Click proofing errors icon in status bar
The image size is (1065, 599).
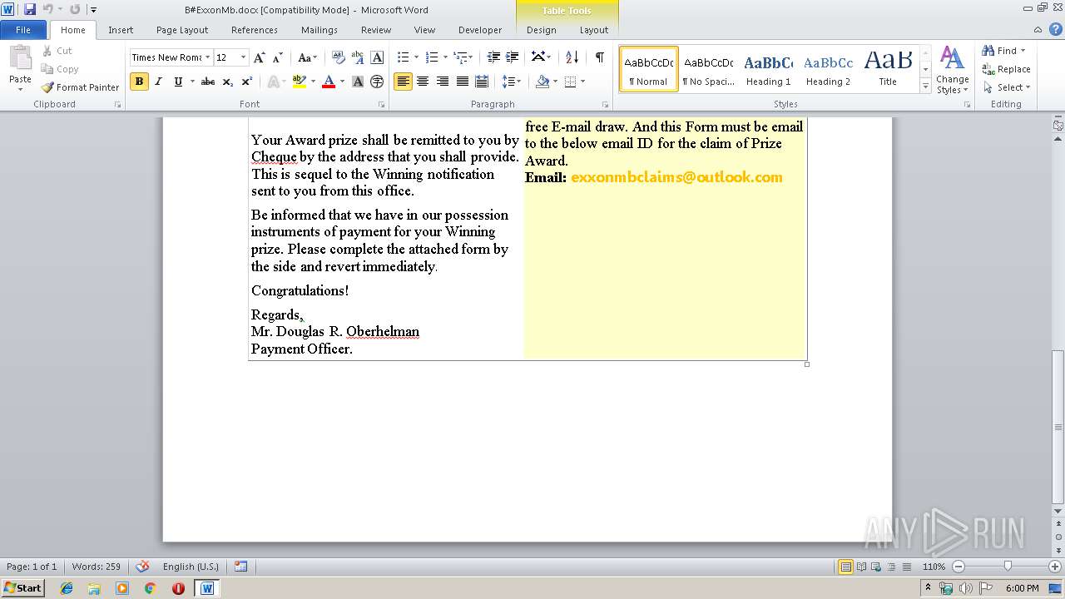142,567
